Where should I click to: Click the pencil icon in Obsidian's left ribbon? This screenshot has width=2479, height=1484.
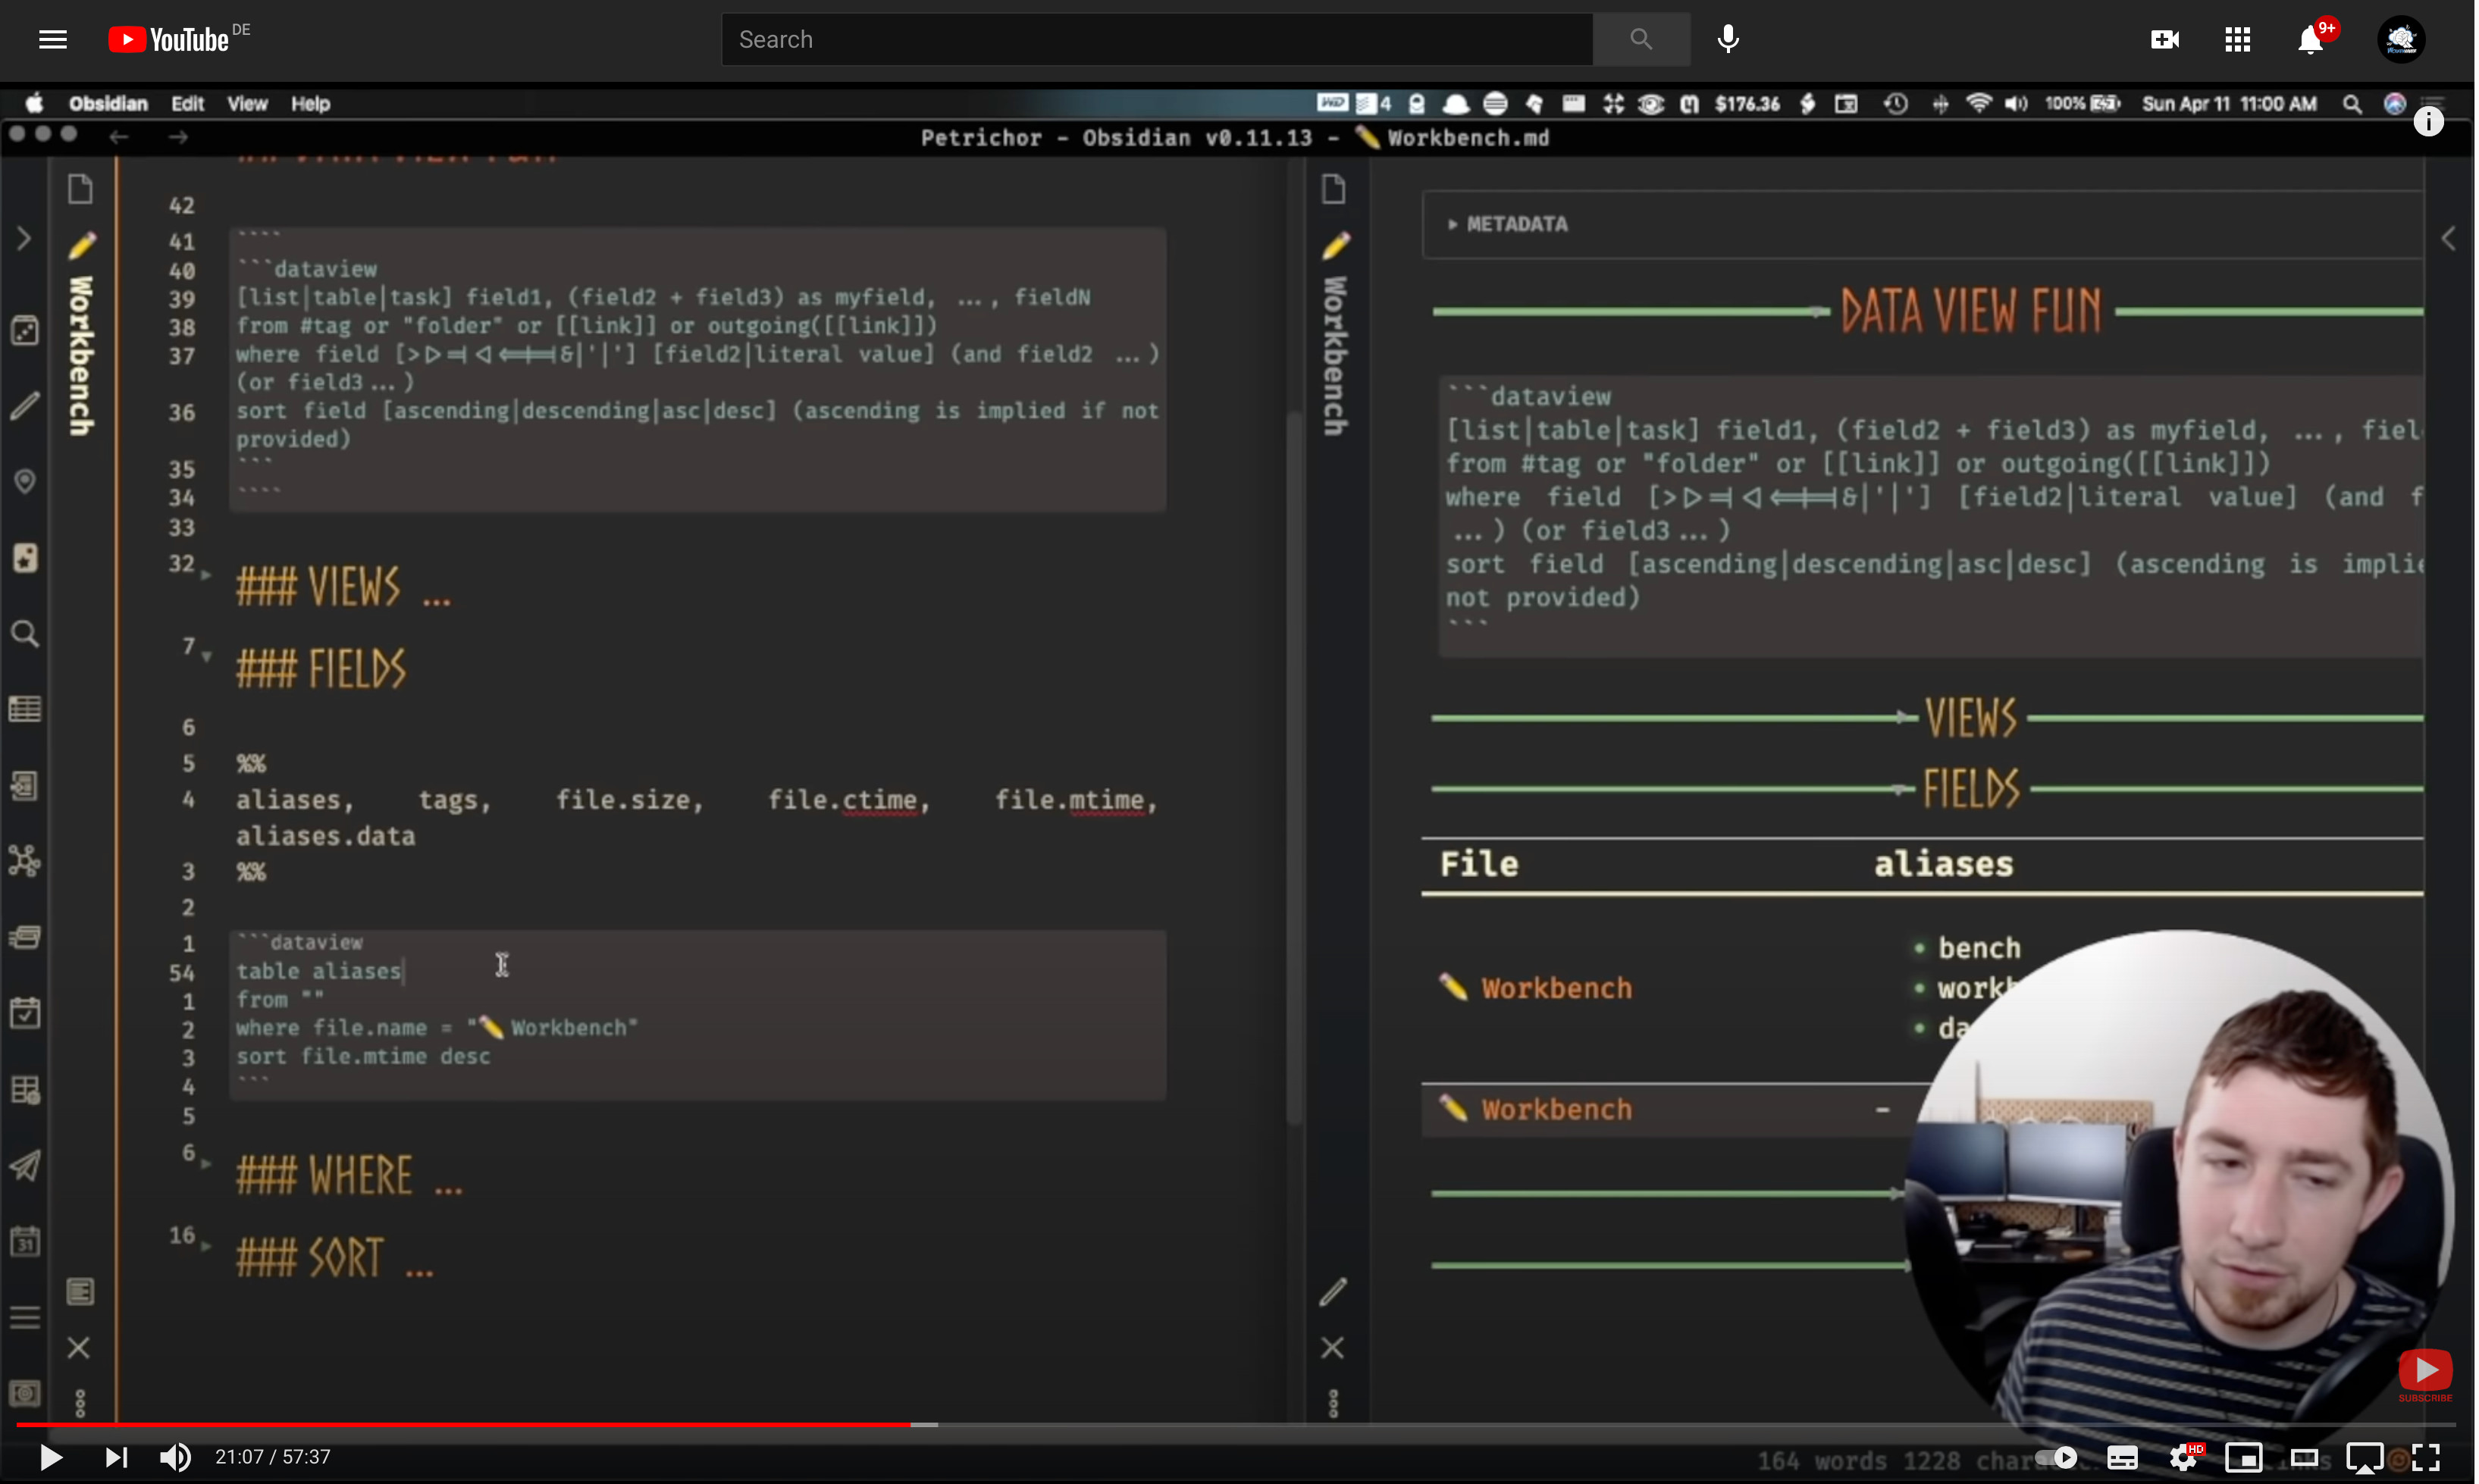25,405
